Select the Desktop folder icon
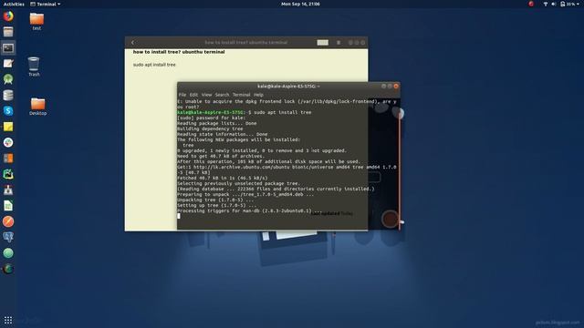This screenshot has height=328, width=584. pos(38,107)
